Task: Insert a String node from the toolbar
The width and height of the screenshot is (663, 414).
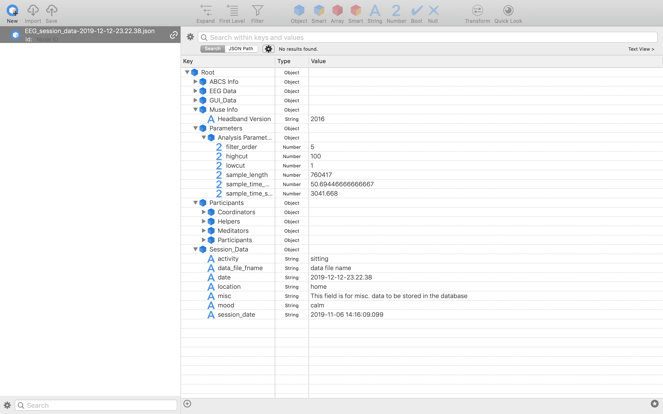Action: coord(375,11)
